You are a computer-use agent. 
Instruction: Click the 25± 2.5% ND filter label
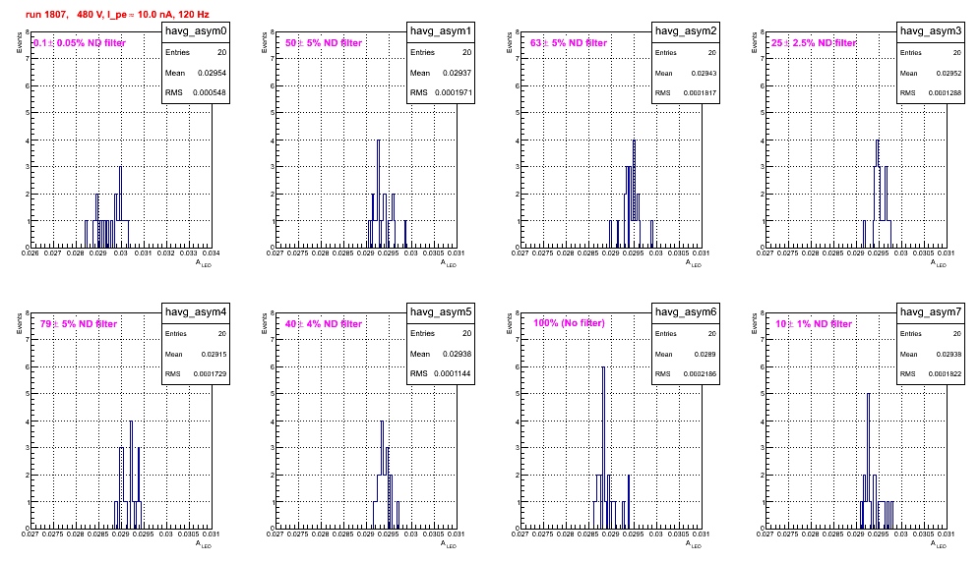[814, 43]
